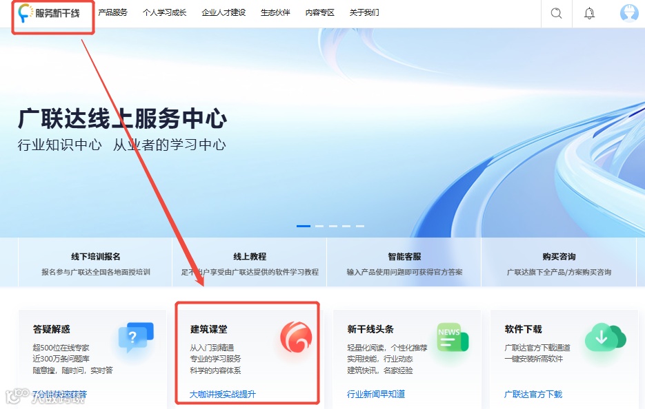Click the 软件下载 card title
This screenshot has height=409, width=645.
click(523, 329)
